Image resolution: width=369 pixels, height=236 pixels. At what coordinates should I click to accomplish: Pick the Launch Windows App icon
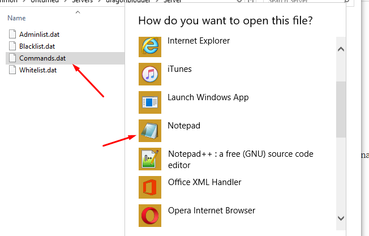click(x=150, y=102)
